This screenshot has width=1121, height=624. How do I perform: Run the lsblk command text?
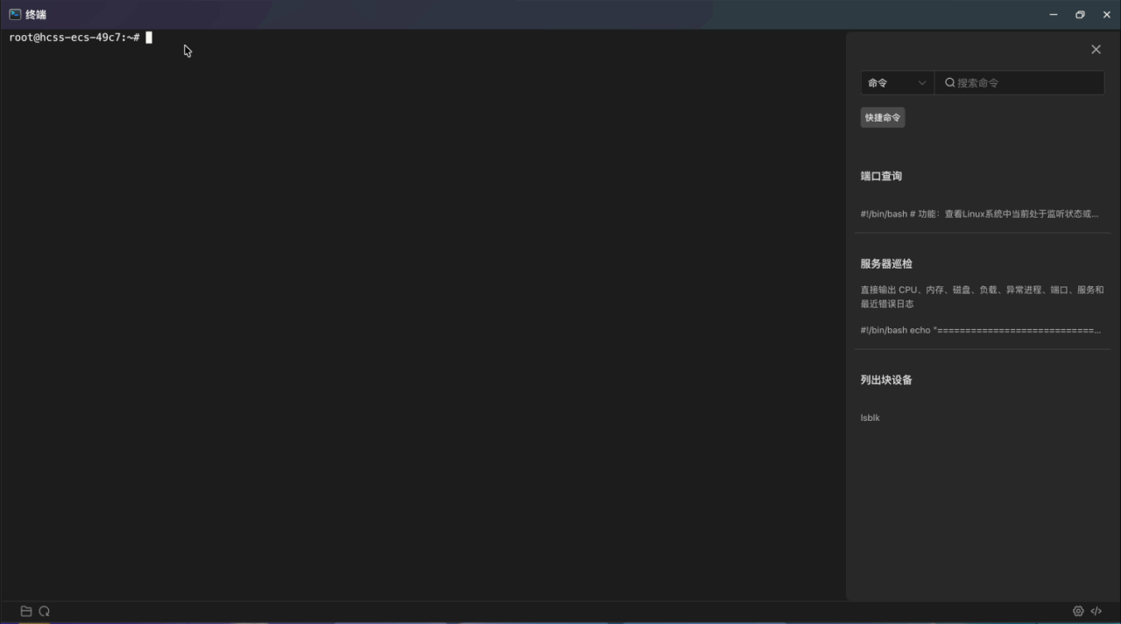click(870, 417)
